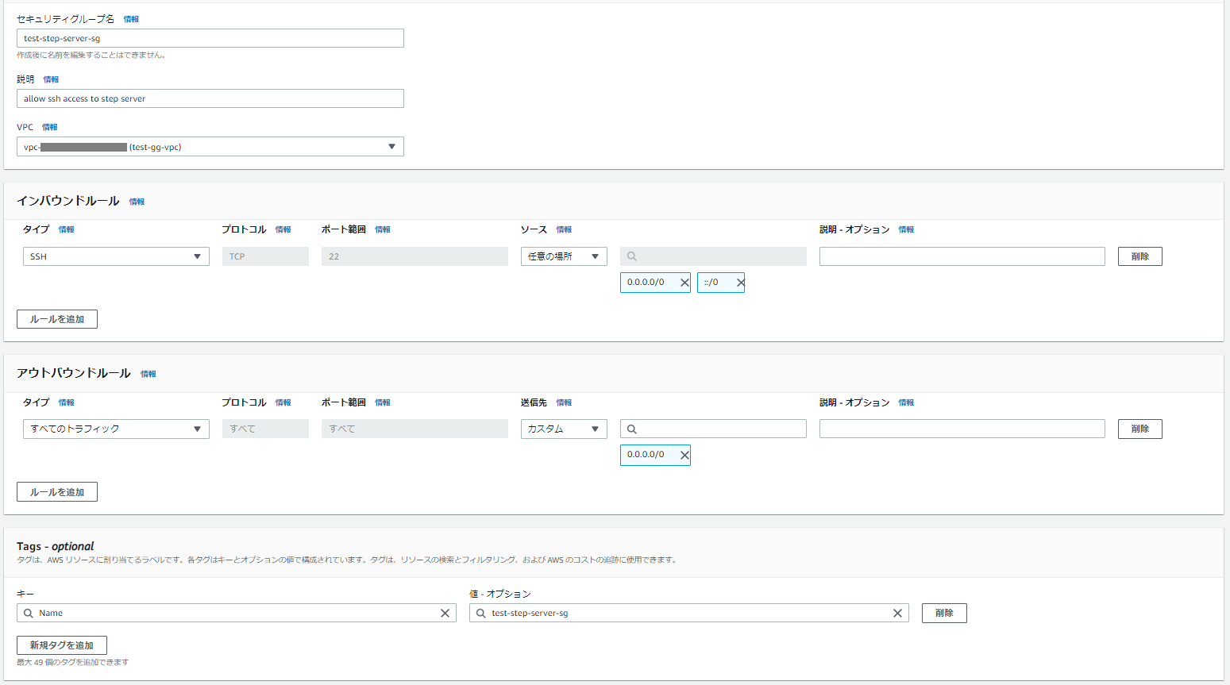Image resolution: width=1230 pixels, height=685 pixels.
Task: Open the 情報 link beside アウトバウンドルール heading
Action: click(x=148, y=374)
